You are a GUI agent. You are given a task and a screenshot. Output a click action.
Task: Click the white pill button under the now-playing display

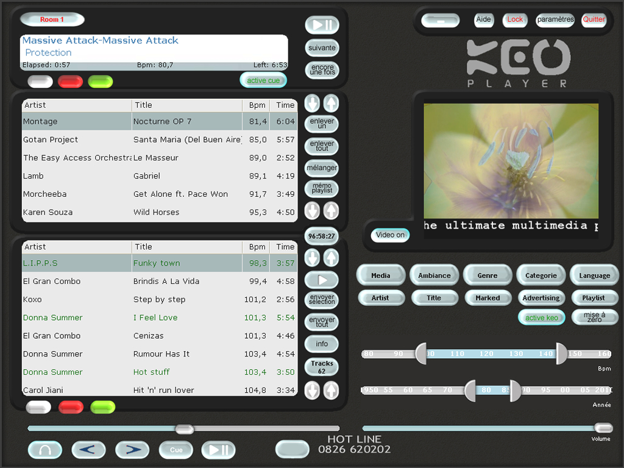click(x=40, y=82)
